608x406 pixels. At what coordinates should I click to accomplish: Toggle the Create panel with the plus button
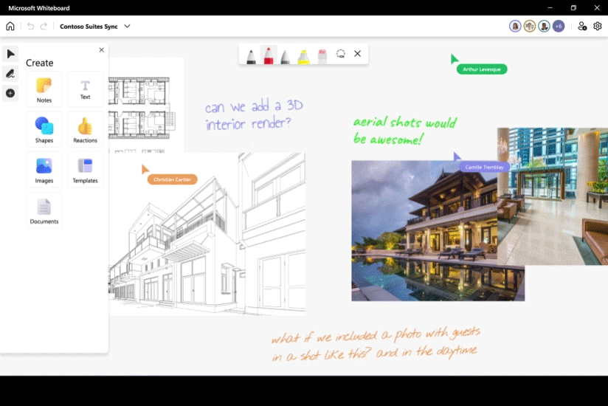[x=10, y=93]
